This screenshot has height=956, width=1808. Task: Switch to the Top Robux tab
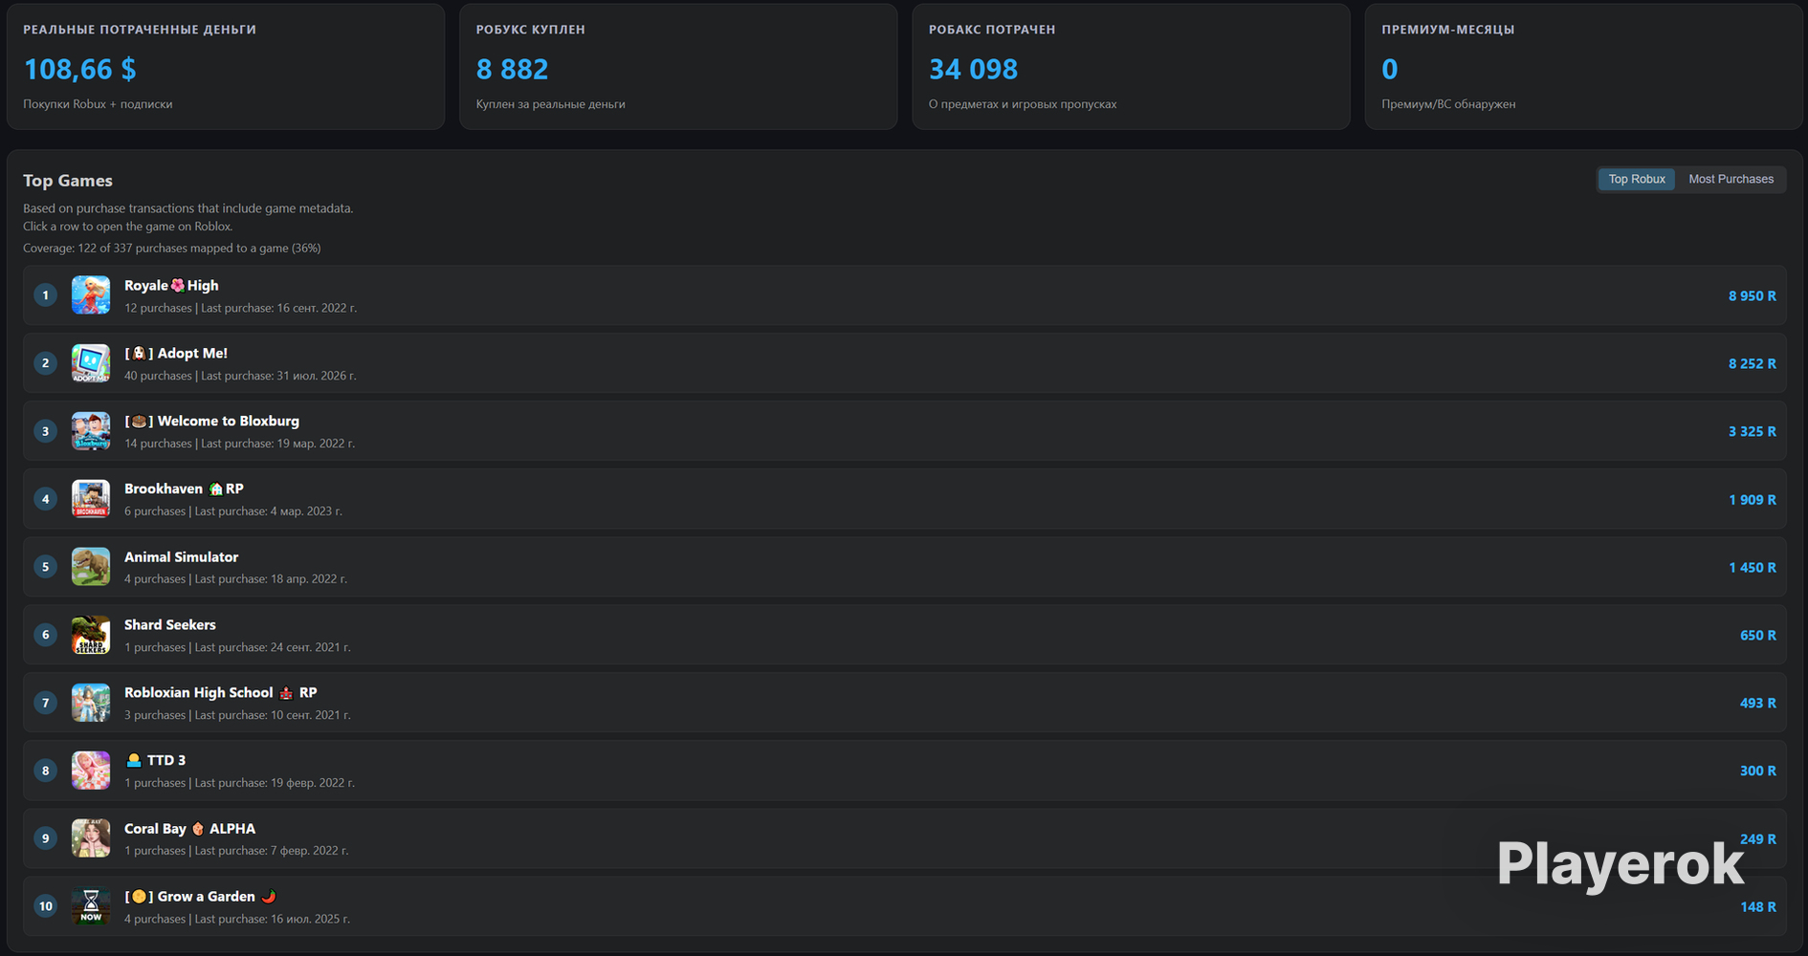(1637, 179)
